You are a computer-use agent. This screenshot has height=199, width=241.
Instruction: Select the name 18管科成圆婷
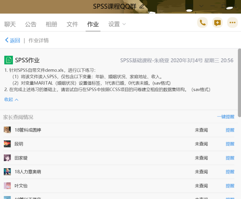28,130
